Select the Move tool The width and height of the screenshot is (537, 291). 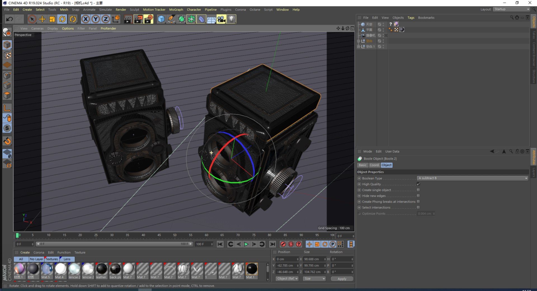[42, 19]
